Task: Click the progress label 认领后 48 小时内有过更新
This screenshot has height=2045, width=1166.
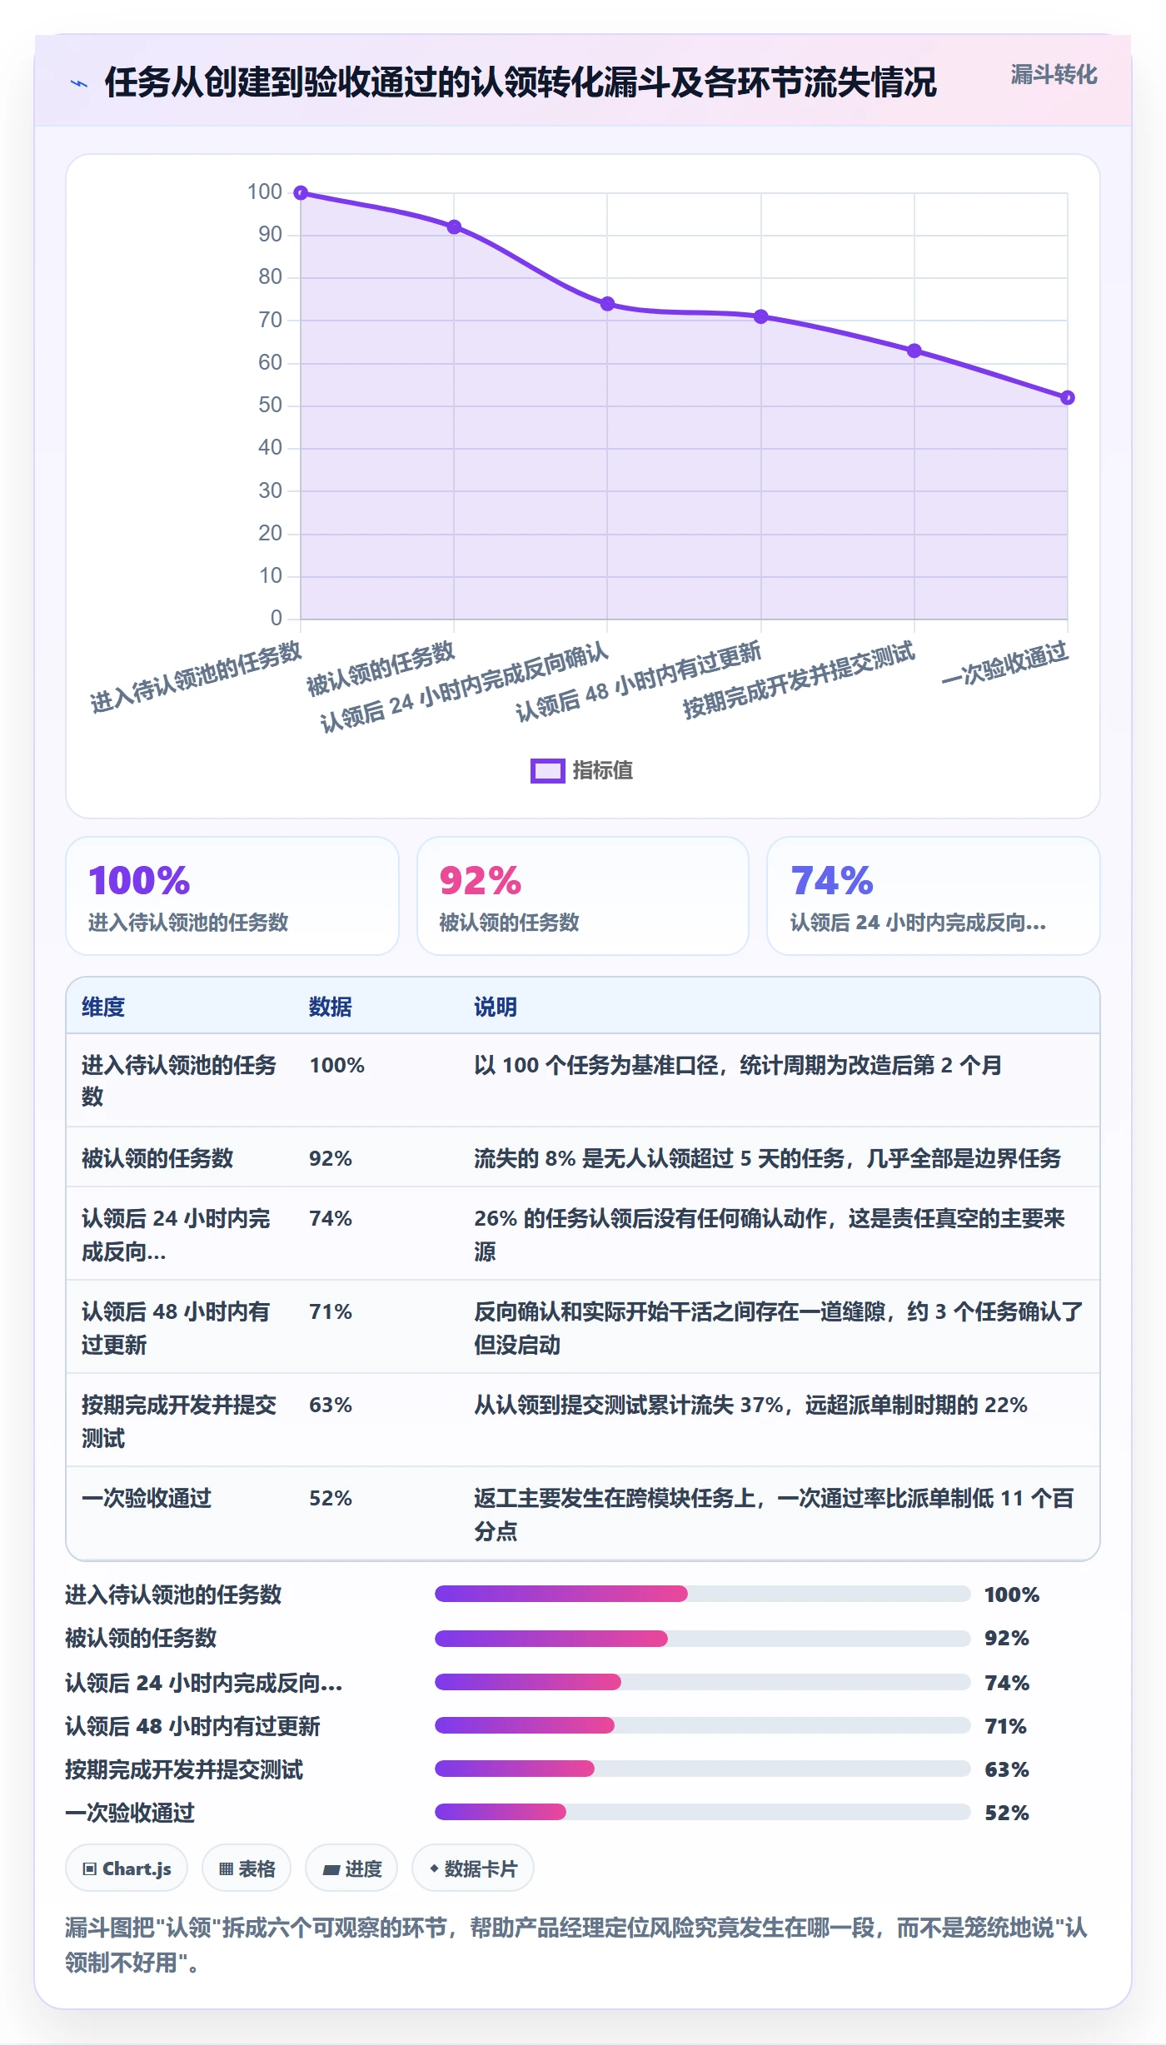Action: 192,1726
